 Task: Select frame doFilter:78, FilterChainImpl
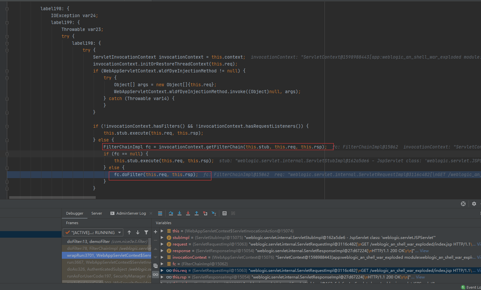107,249
